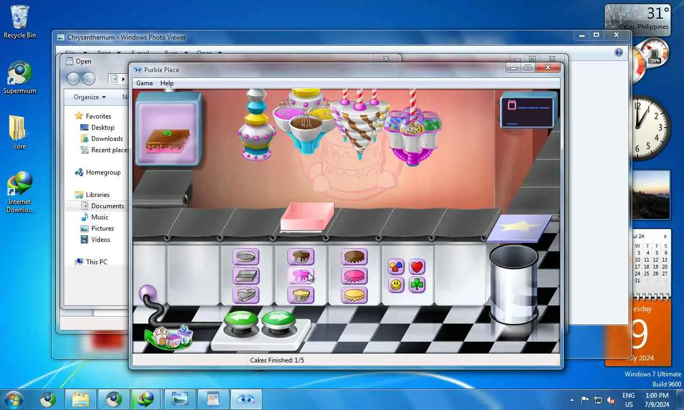Show hidden tray icons arrow

point(572,400)
